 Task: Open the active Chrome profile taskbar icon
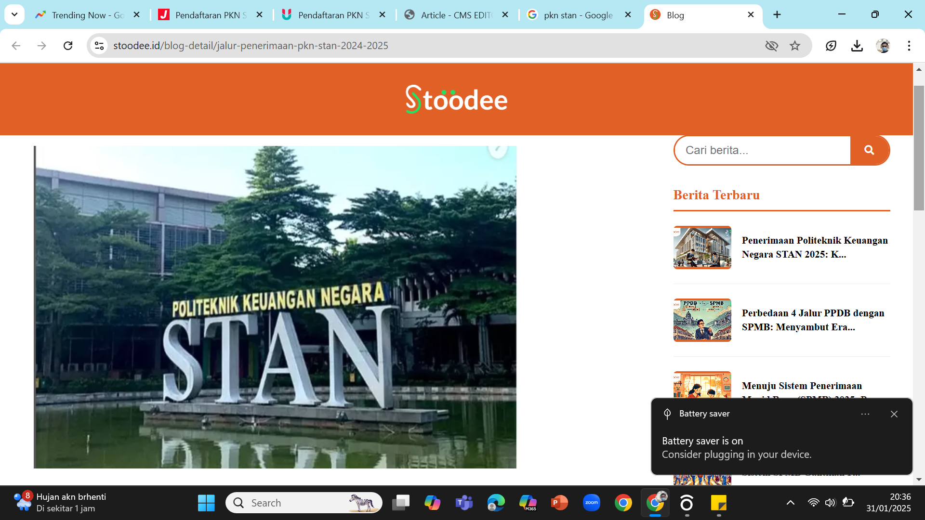coord(655,503)
